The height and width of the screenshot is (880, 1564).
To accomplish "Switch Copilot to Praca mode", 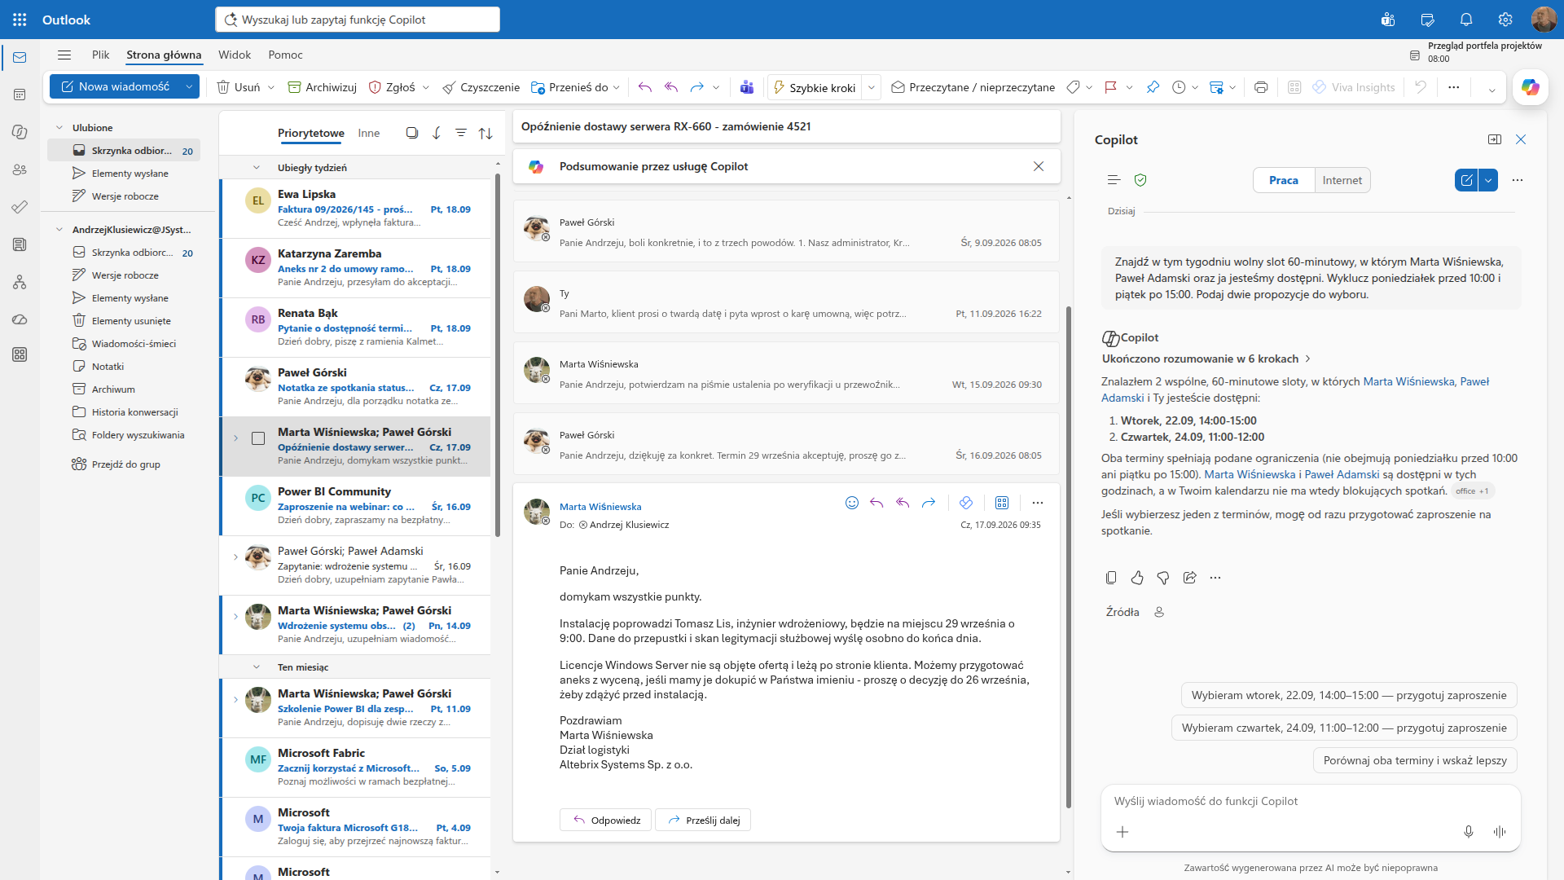I will (1284, 180).
